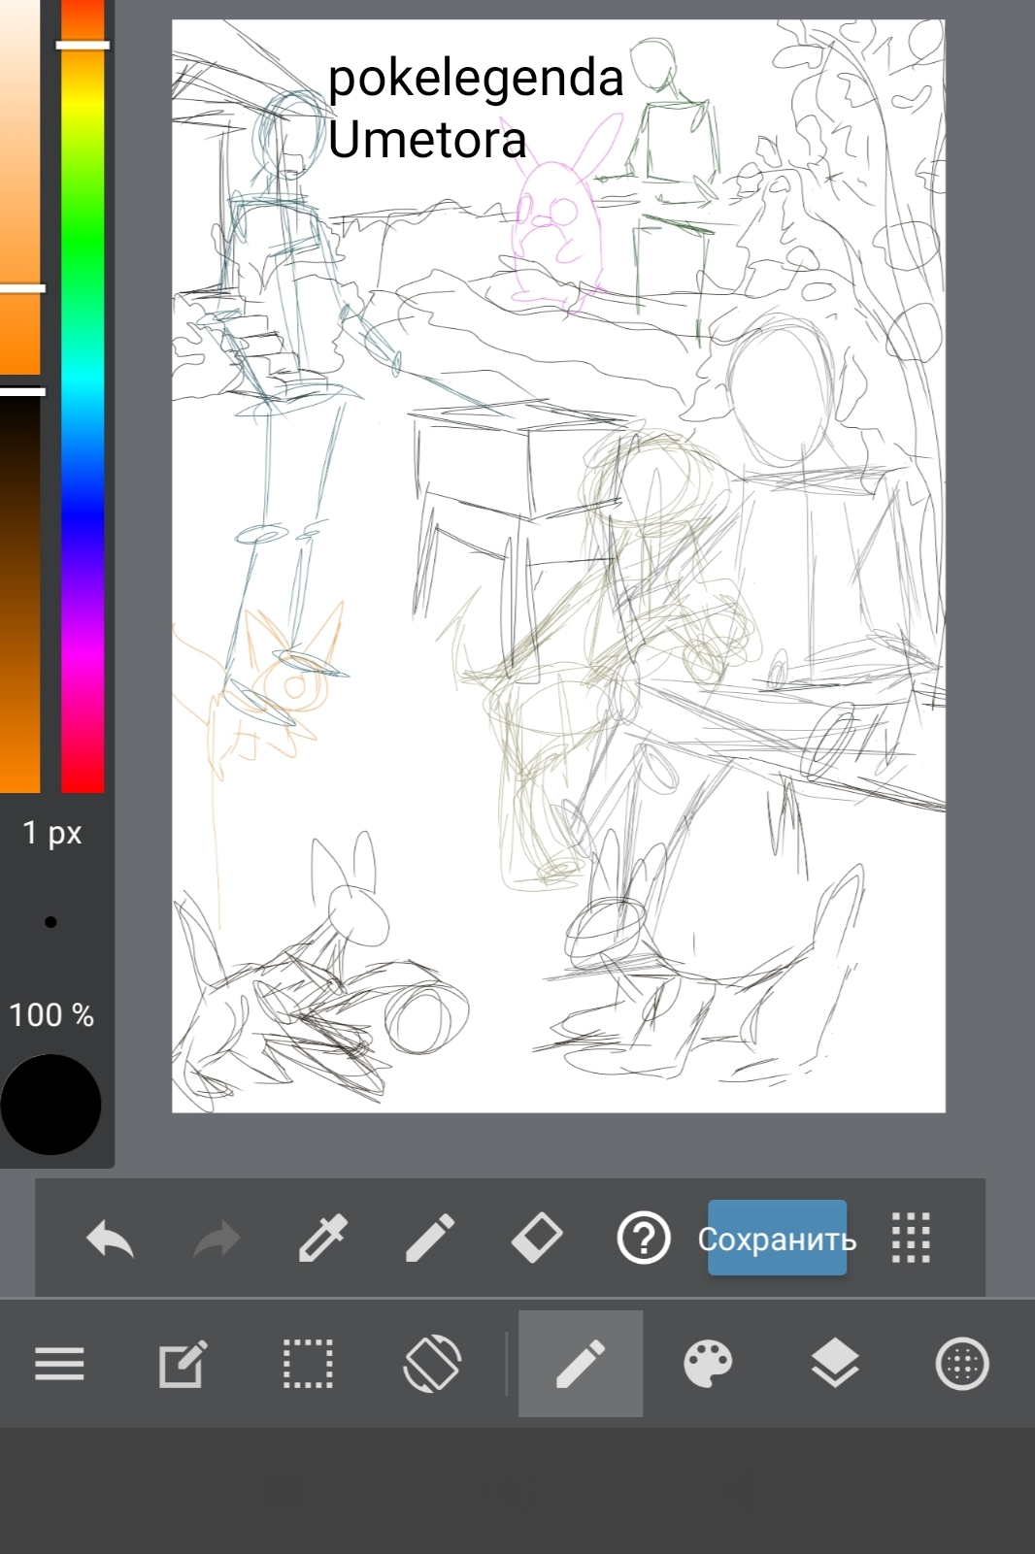Screen dimensions: 1035x1554
Task: Tap the rotate canvas icon
Action: tap(432, 1364)
